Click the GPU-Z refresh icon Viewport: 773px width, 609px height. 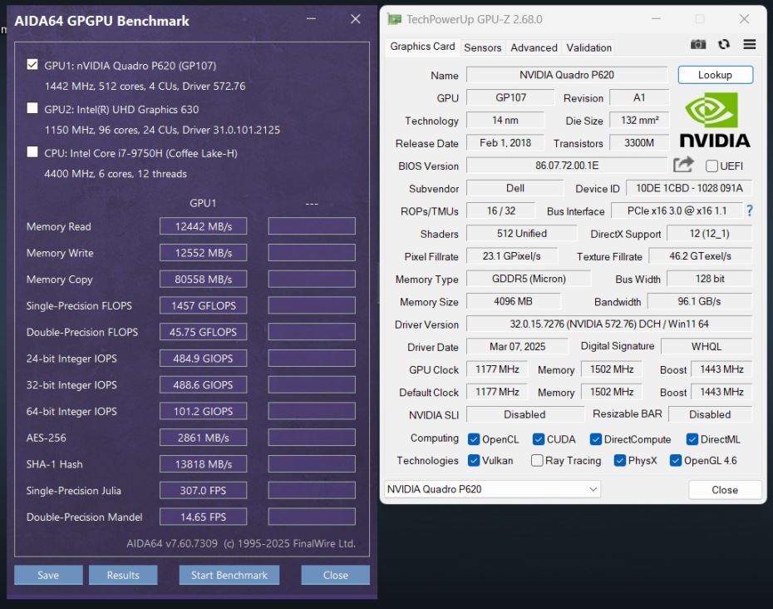tap(724, 45)
